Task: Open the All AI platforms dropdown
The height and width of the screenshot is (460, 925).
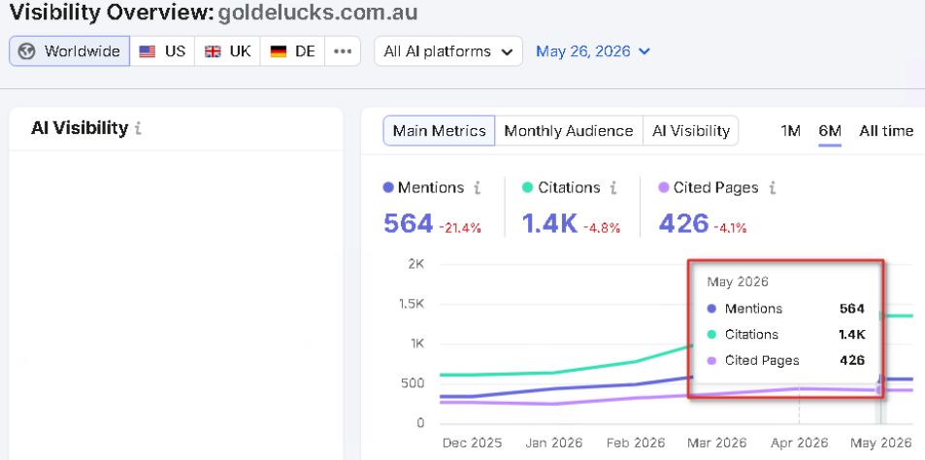Action: (x=448, y=51)
